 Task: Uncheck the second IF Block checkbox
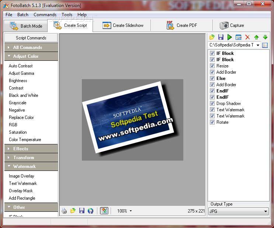pos(212,60)
